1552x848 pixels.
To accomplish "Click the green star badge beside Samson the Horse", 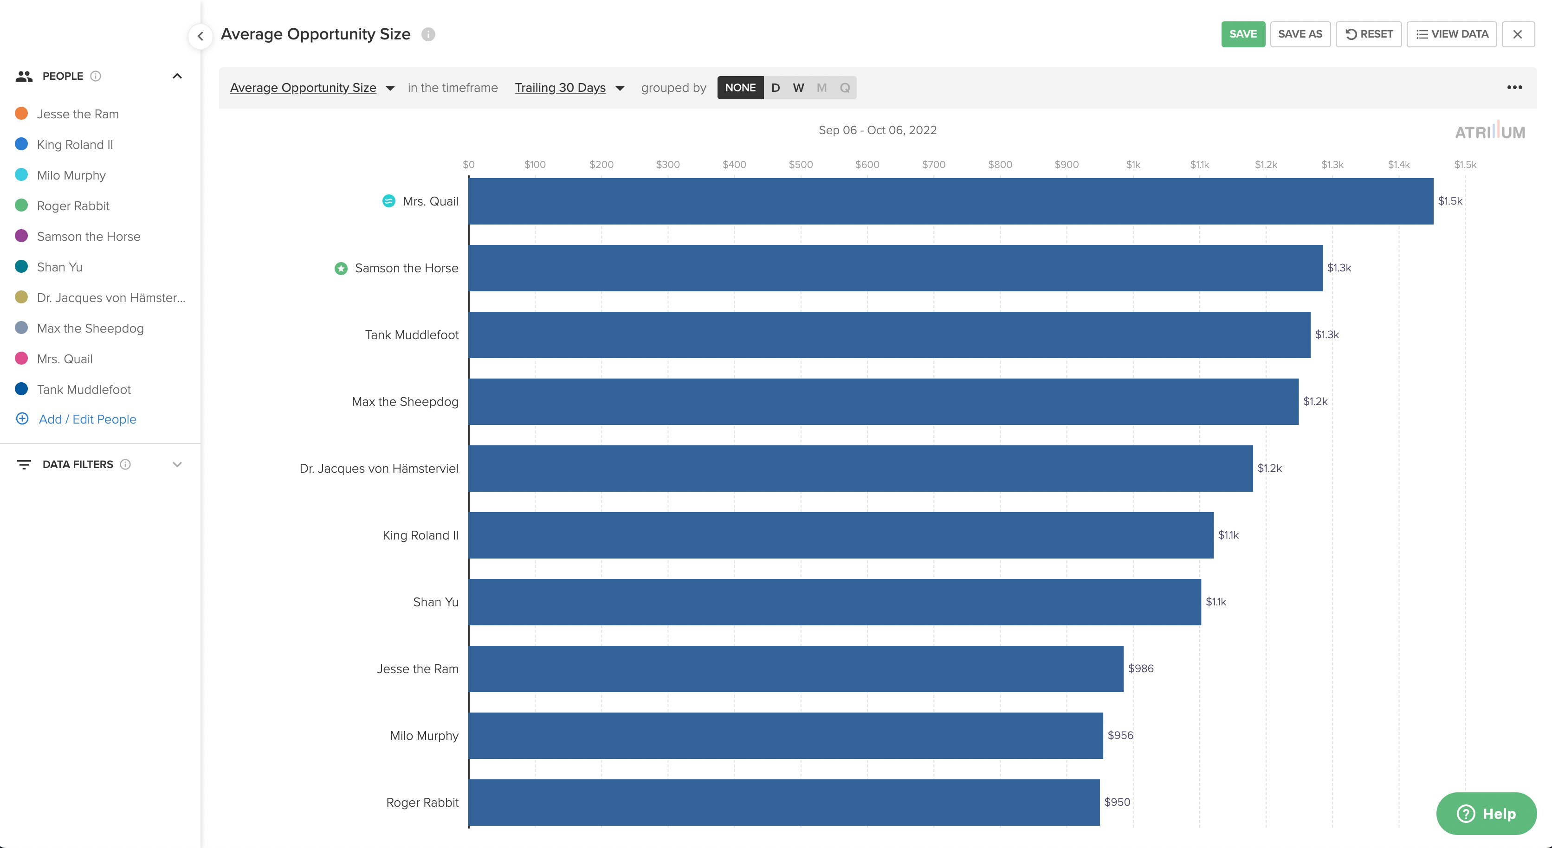I will coord(341,269).
